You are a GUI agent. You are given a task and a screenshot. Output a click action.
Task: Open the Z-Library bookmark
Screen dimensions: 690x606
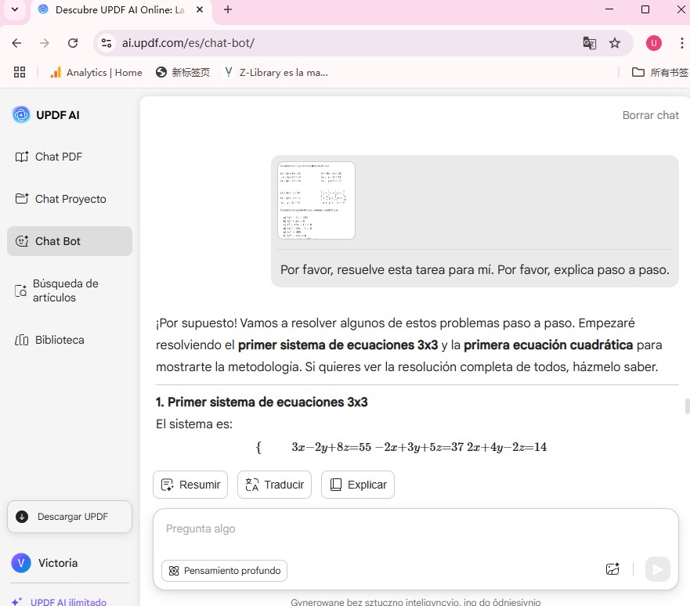coord(276,72)
